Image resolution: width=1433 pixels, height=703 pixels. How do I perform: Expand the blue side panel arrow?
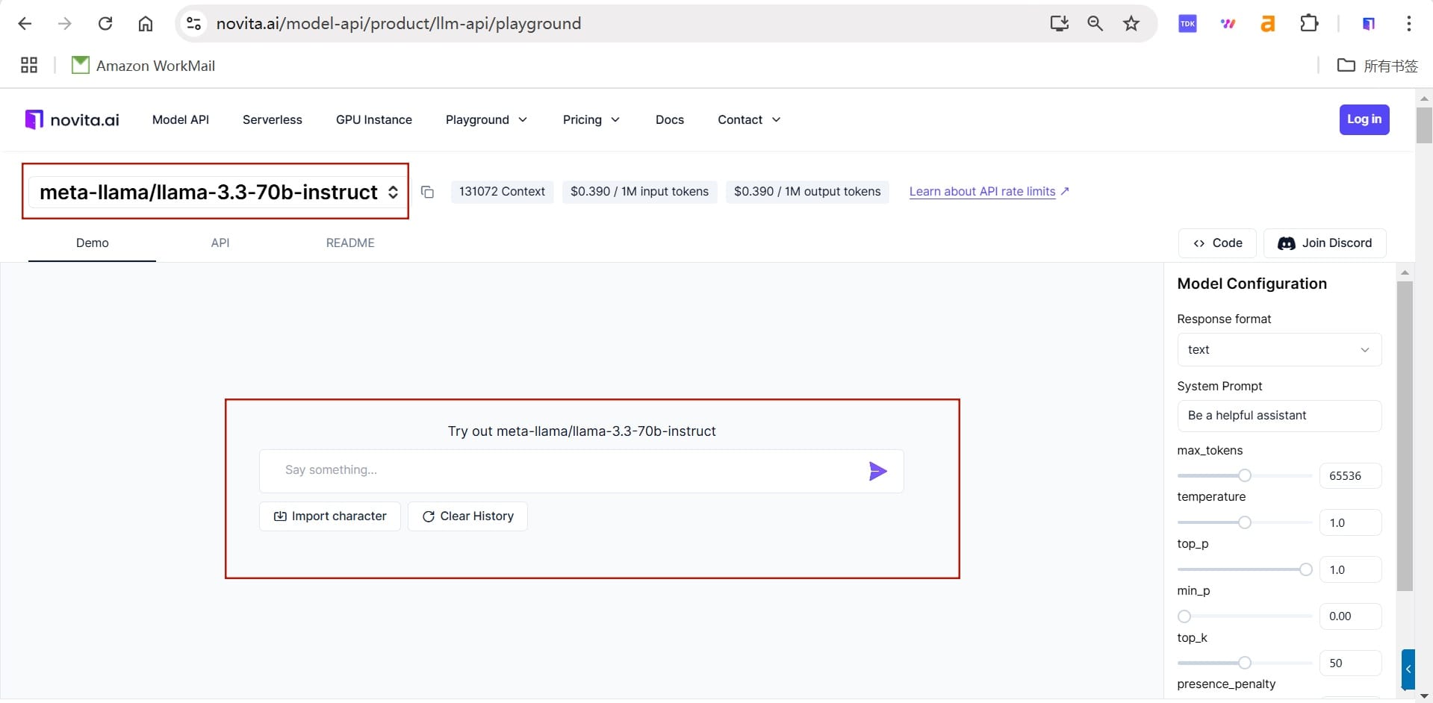[1408, 669]
